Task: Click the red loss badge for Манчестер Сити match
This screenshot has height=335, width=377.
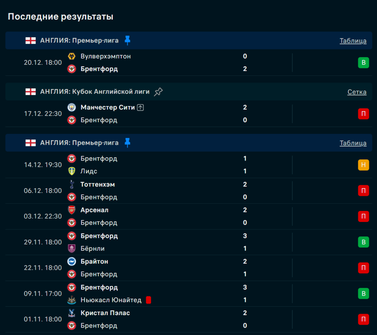Action: tap(363, 114)
